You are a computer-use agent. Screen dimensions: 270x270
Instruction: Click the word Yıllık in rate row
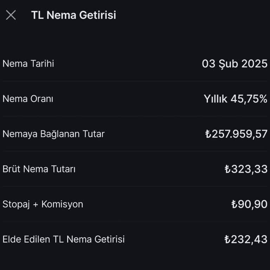click(216, 99)
